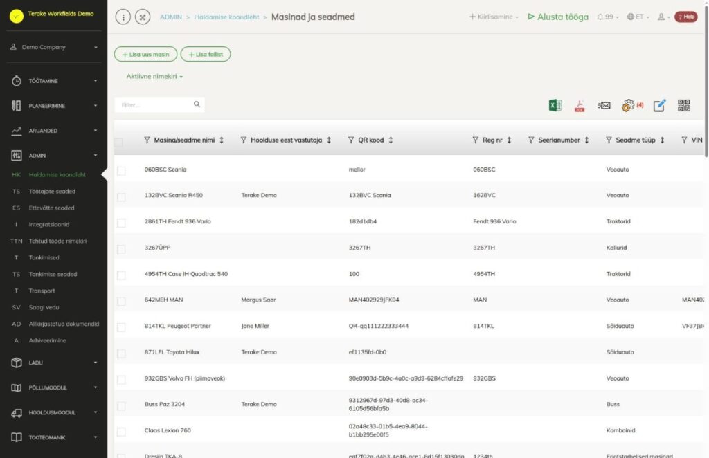709x458 pixels.
Task: Open the QR code icon in the toolbar
Action: coord(683,105)
